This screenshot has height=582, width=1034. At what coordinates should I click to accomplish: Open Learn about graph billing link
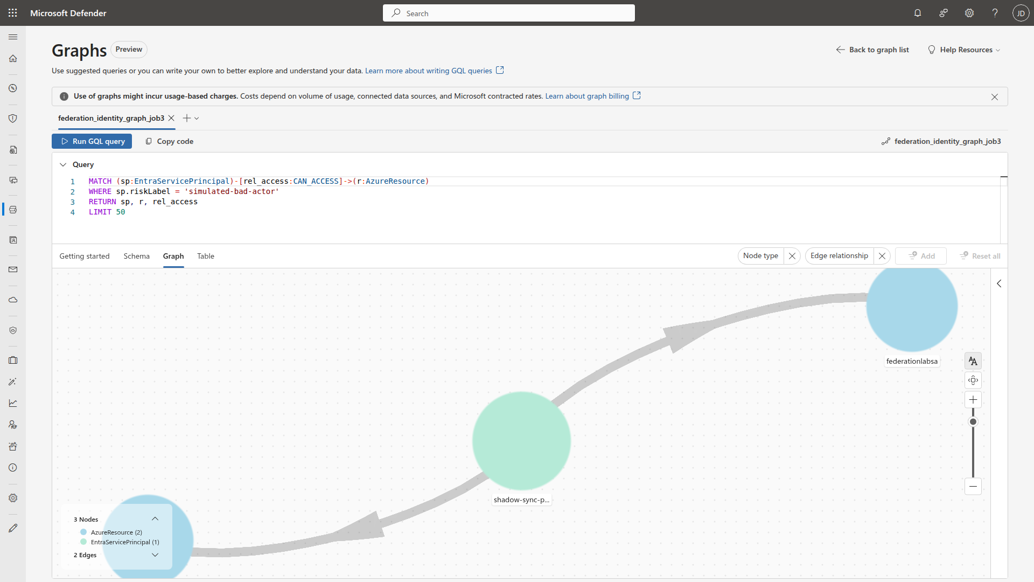[x=586, y=95]
